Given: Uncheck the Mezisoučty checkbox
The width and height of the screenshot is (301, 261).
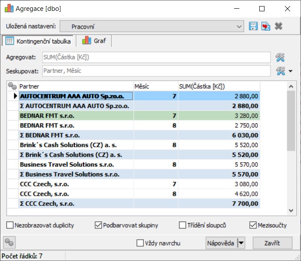Looking at the screenshot, I should 253,225.
